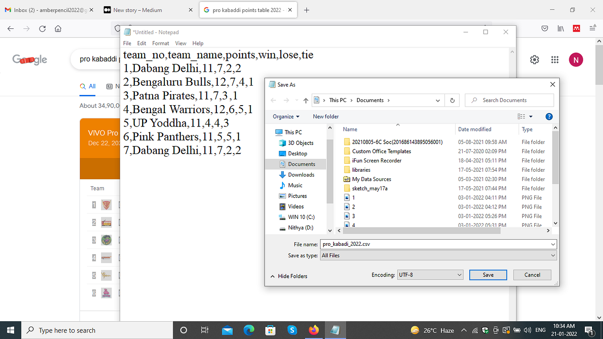Viewport: 603px width, 339px height.
Task: Go back in Save As navigation
Action: (x=273, y=100)
